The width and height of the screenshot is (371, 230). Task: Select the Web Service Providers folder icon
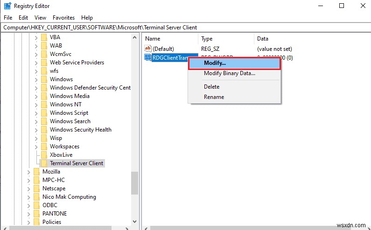[44, 63]
